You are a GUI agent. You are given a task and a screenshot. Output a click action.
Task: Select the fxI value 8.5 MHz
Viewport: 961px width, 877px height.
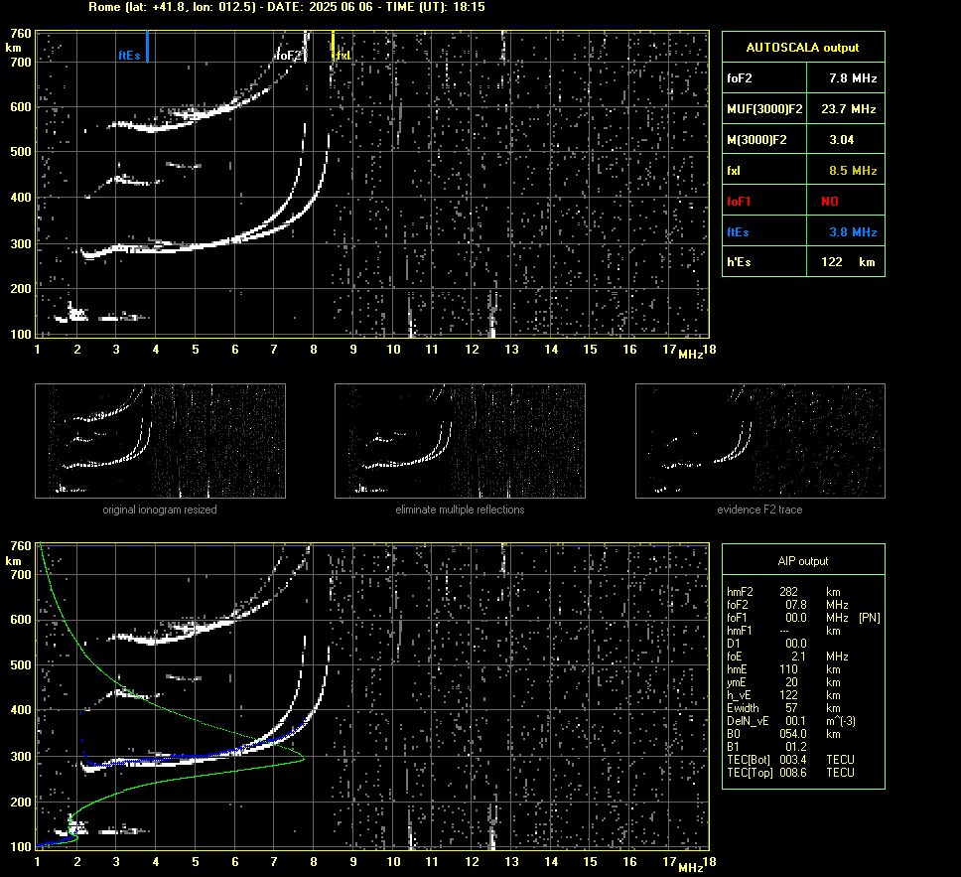pyautogui.click(x=853, y=171)
